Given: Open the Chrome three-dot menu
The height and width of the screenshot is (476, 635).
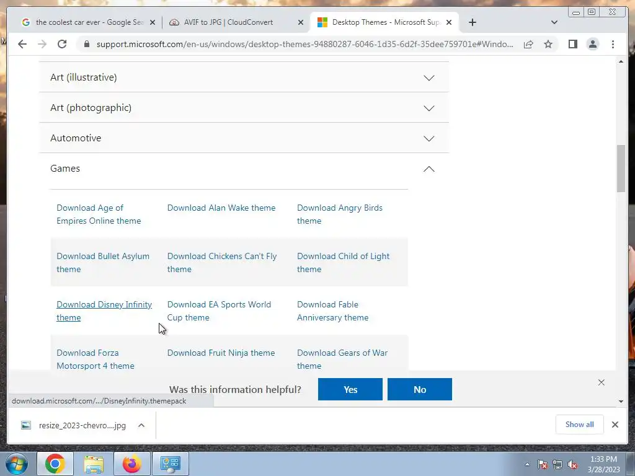Looking at the screenshot, I should (613, 44).
